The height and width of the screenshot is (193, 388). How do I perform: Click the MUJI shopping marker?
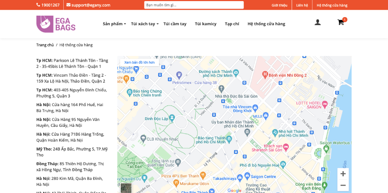point(266,115)
